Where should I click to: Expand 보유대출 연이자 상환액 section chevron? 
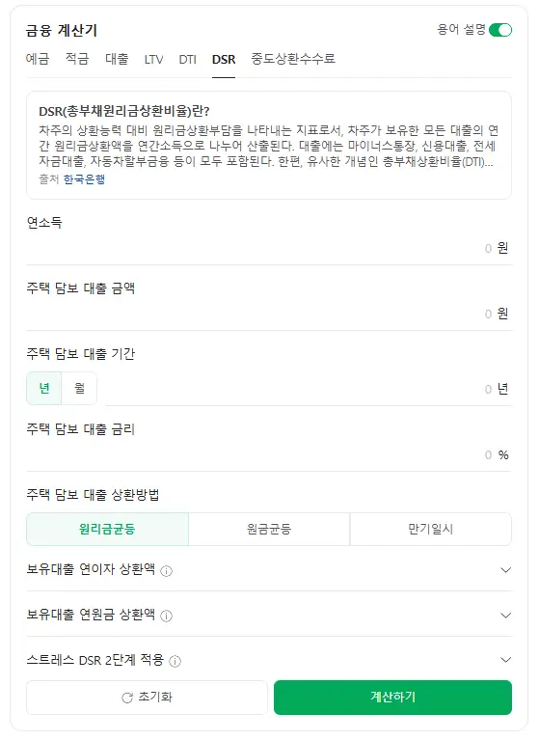click(505, 570)
